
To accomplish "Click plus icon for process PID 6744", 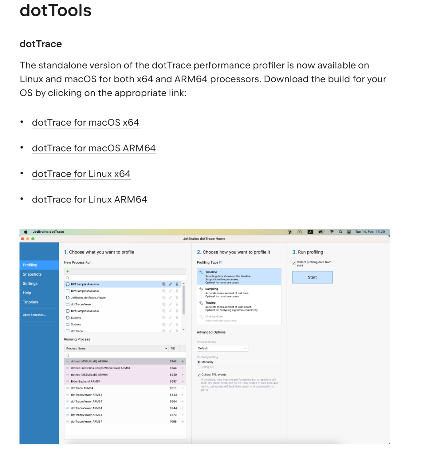I will [183, 368].
